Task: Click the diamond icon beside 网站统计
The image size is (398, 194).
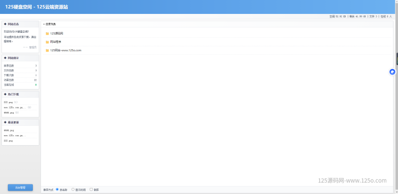Action: tap(5, 58)
